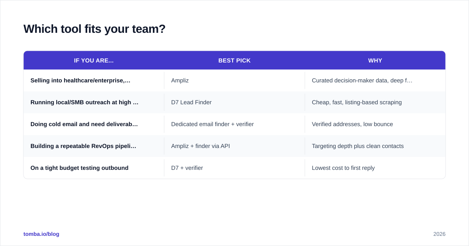Image resolution: width=469 pixels, height=246 pixels.
Task: Select 'On a tight budget testing outbound' cell
Action: [94, 168]
